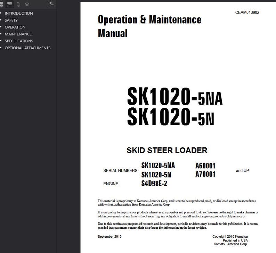The height and width of the screenshot is (253, 276).
Task: Click current outline item button
Action: pos(51,4)
